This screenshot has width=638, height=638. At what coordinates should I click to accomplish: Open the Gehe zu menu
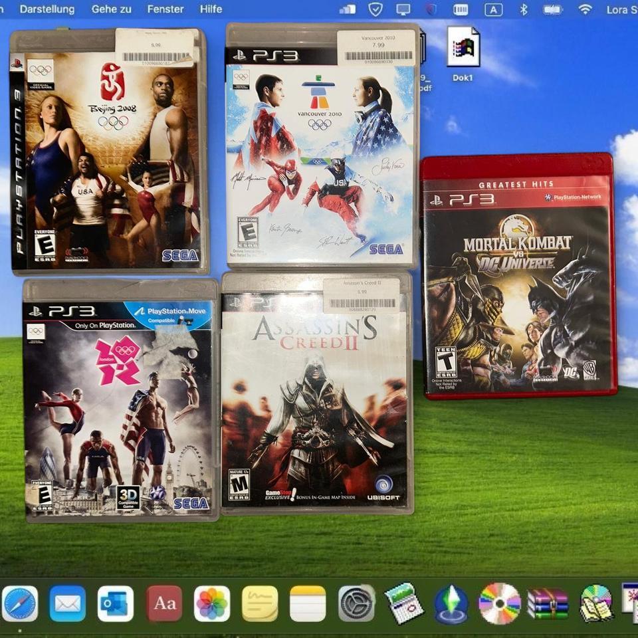point(111,9)
